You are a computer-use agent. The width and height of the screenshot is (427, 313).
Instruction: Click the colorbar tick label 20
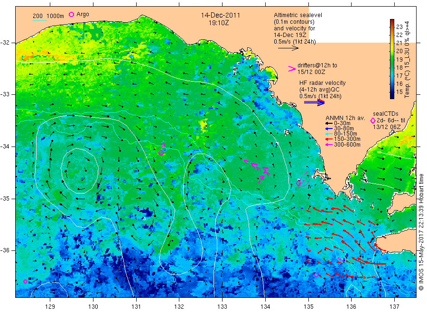click(x=399, y=51)
